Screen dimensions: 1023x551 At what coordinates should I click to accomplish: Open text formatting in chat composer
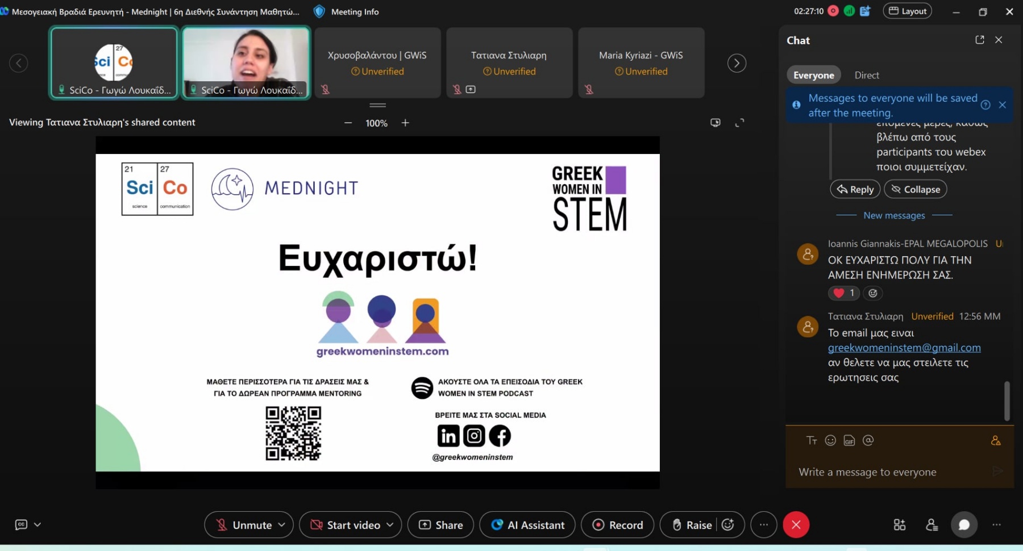(x=812, y=440)
